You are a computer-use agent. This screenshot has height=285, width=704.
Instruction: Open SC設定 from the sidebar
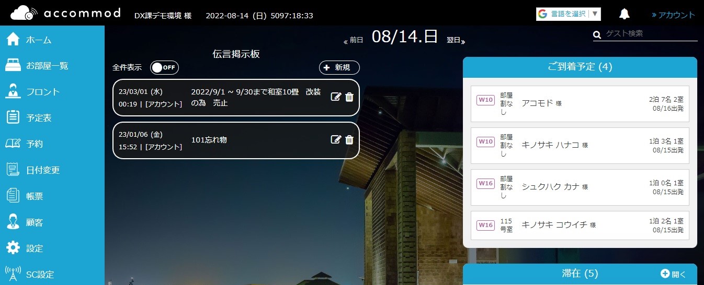point(40,274)
